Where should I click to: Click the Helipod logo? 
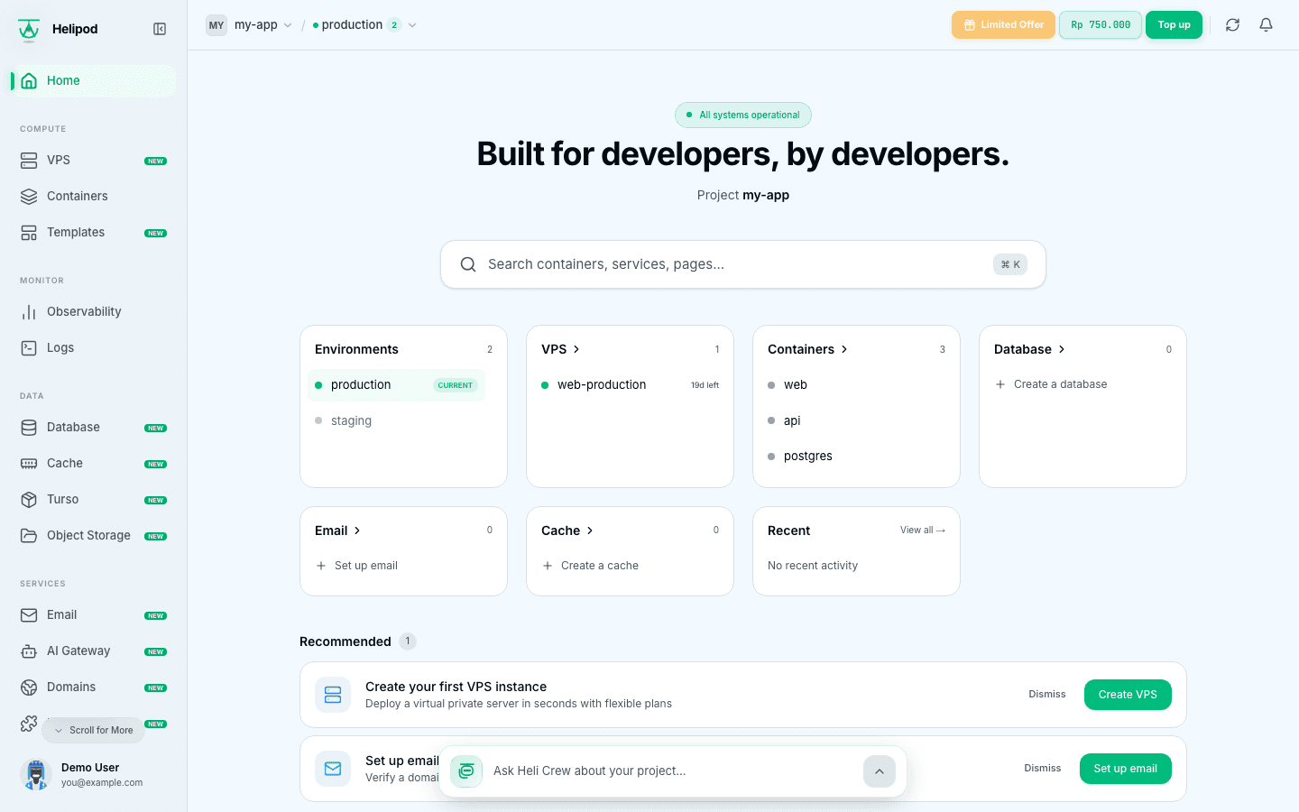pyautogui.click(x=29, y=29)
